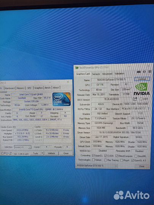Screen dimensions: 154x205
Task: Open the GPU-Z hamburger menu icon
Action: [x=150, y=71]
